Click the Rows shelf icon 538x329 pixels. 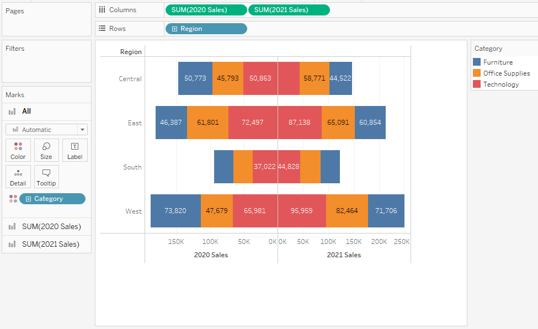click(102, 28)
